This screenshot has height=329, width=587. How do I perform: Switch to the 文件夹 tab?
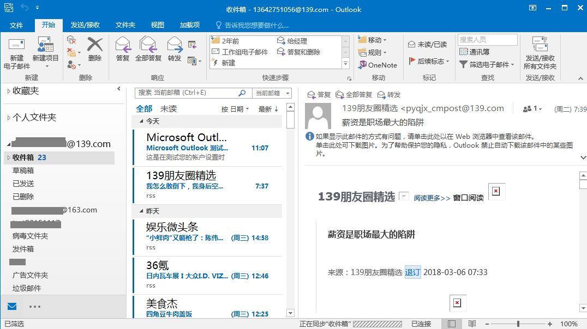(x=125, y=25)
